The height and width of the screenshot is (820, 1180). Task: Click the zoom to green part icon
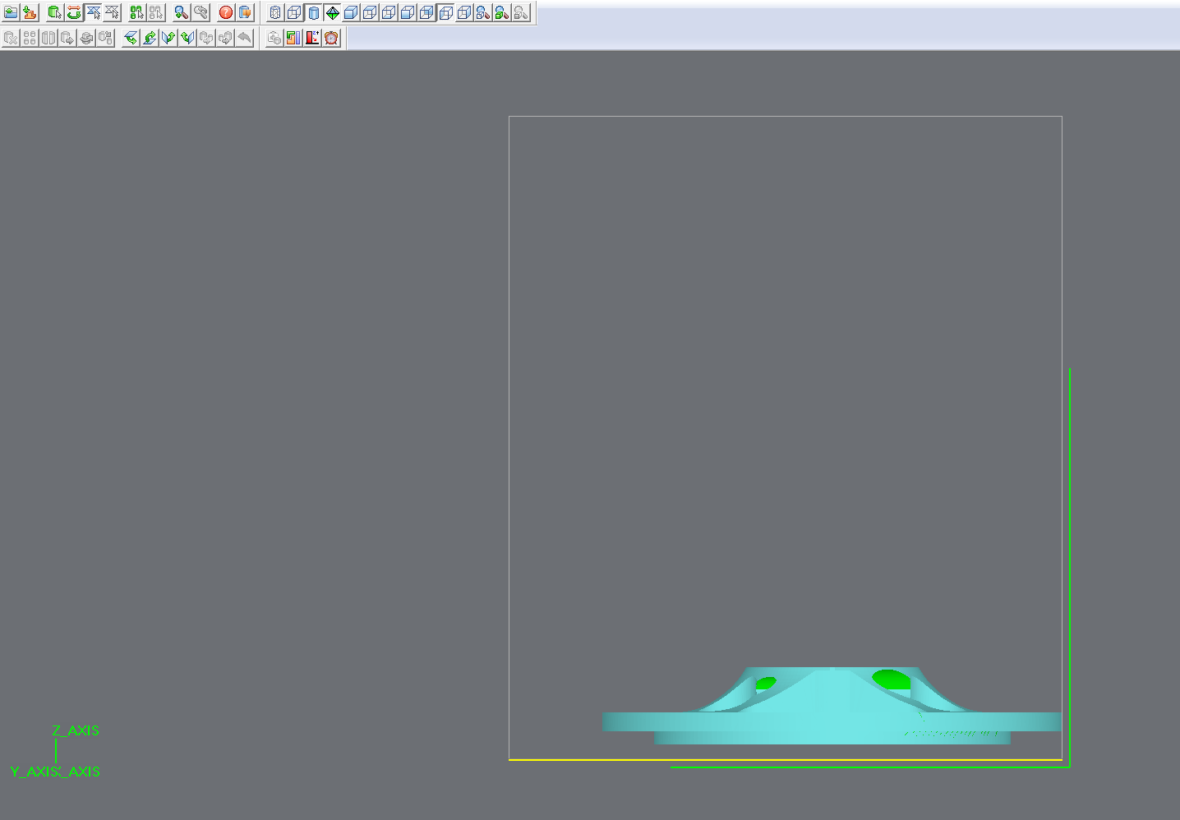point(501,12)
